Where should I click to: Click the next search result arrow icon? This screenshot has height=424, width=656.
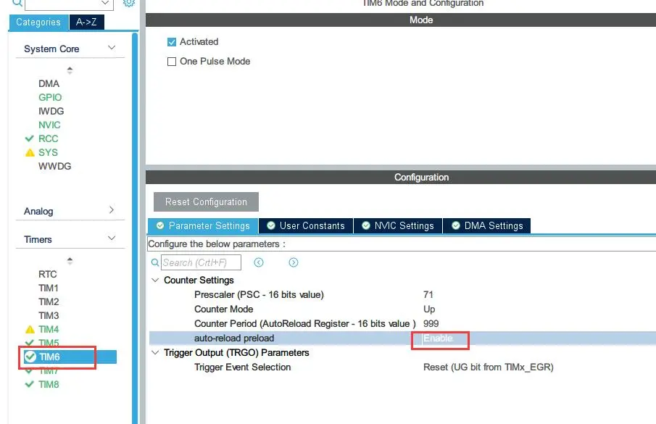coord(294,262)
